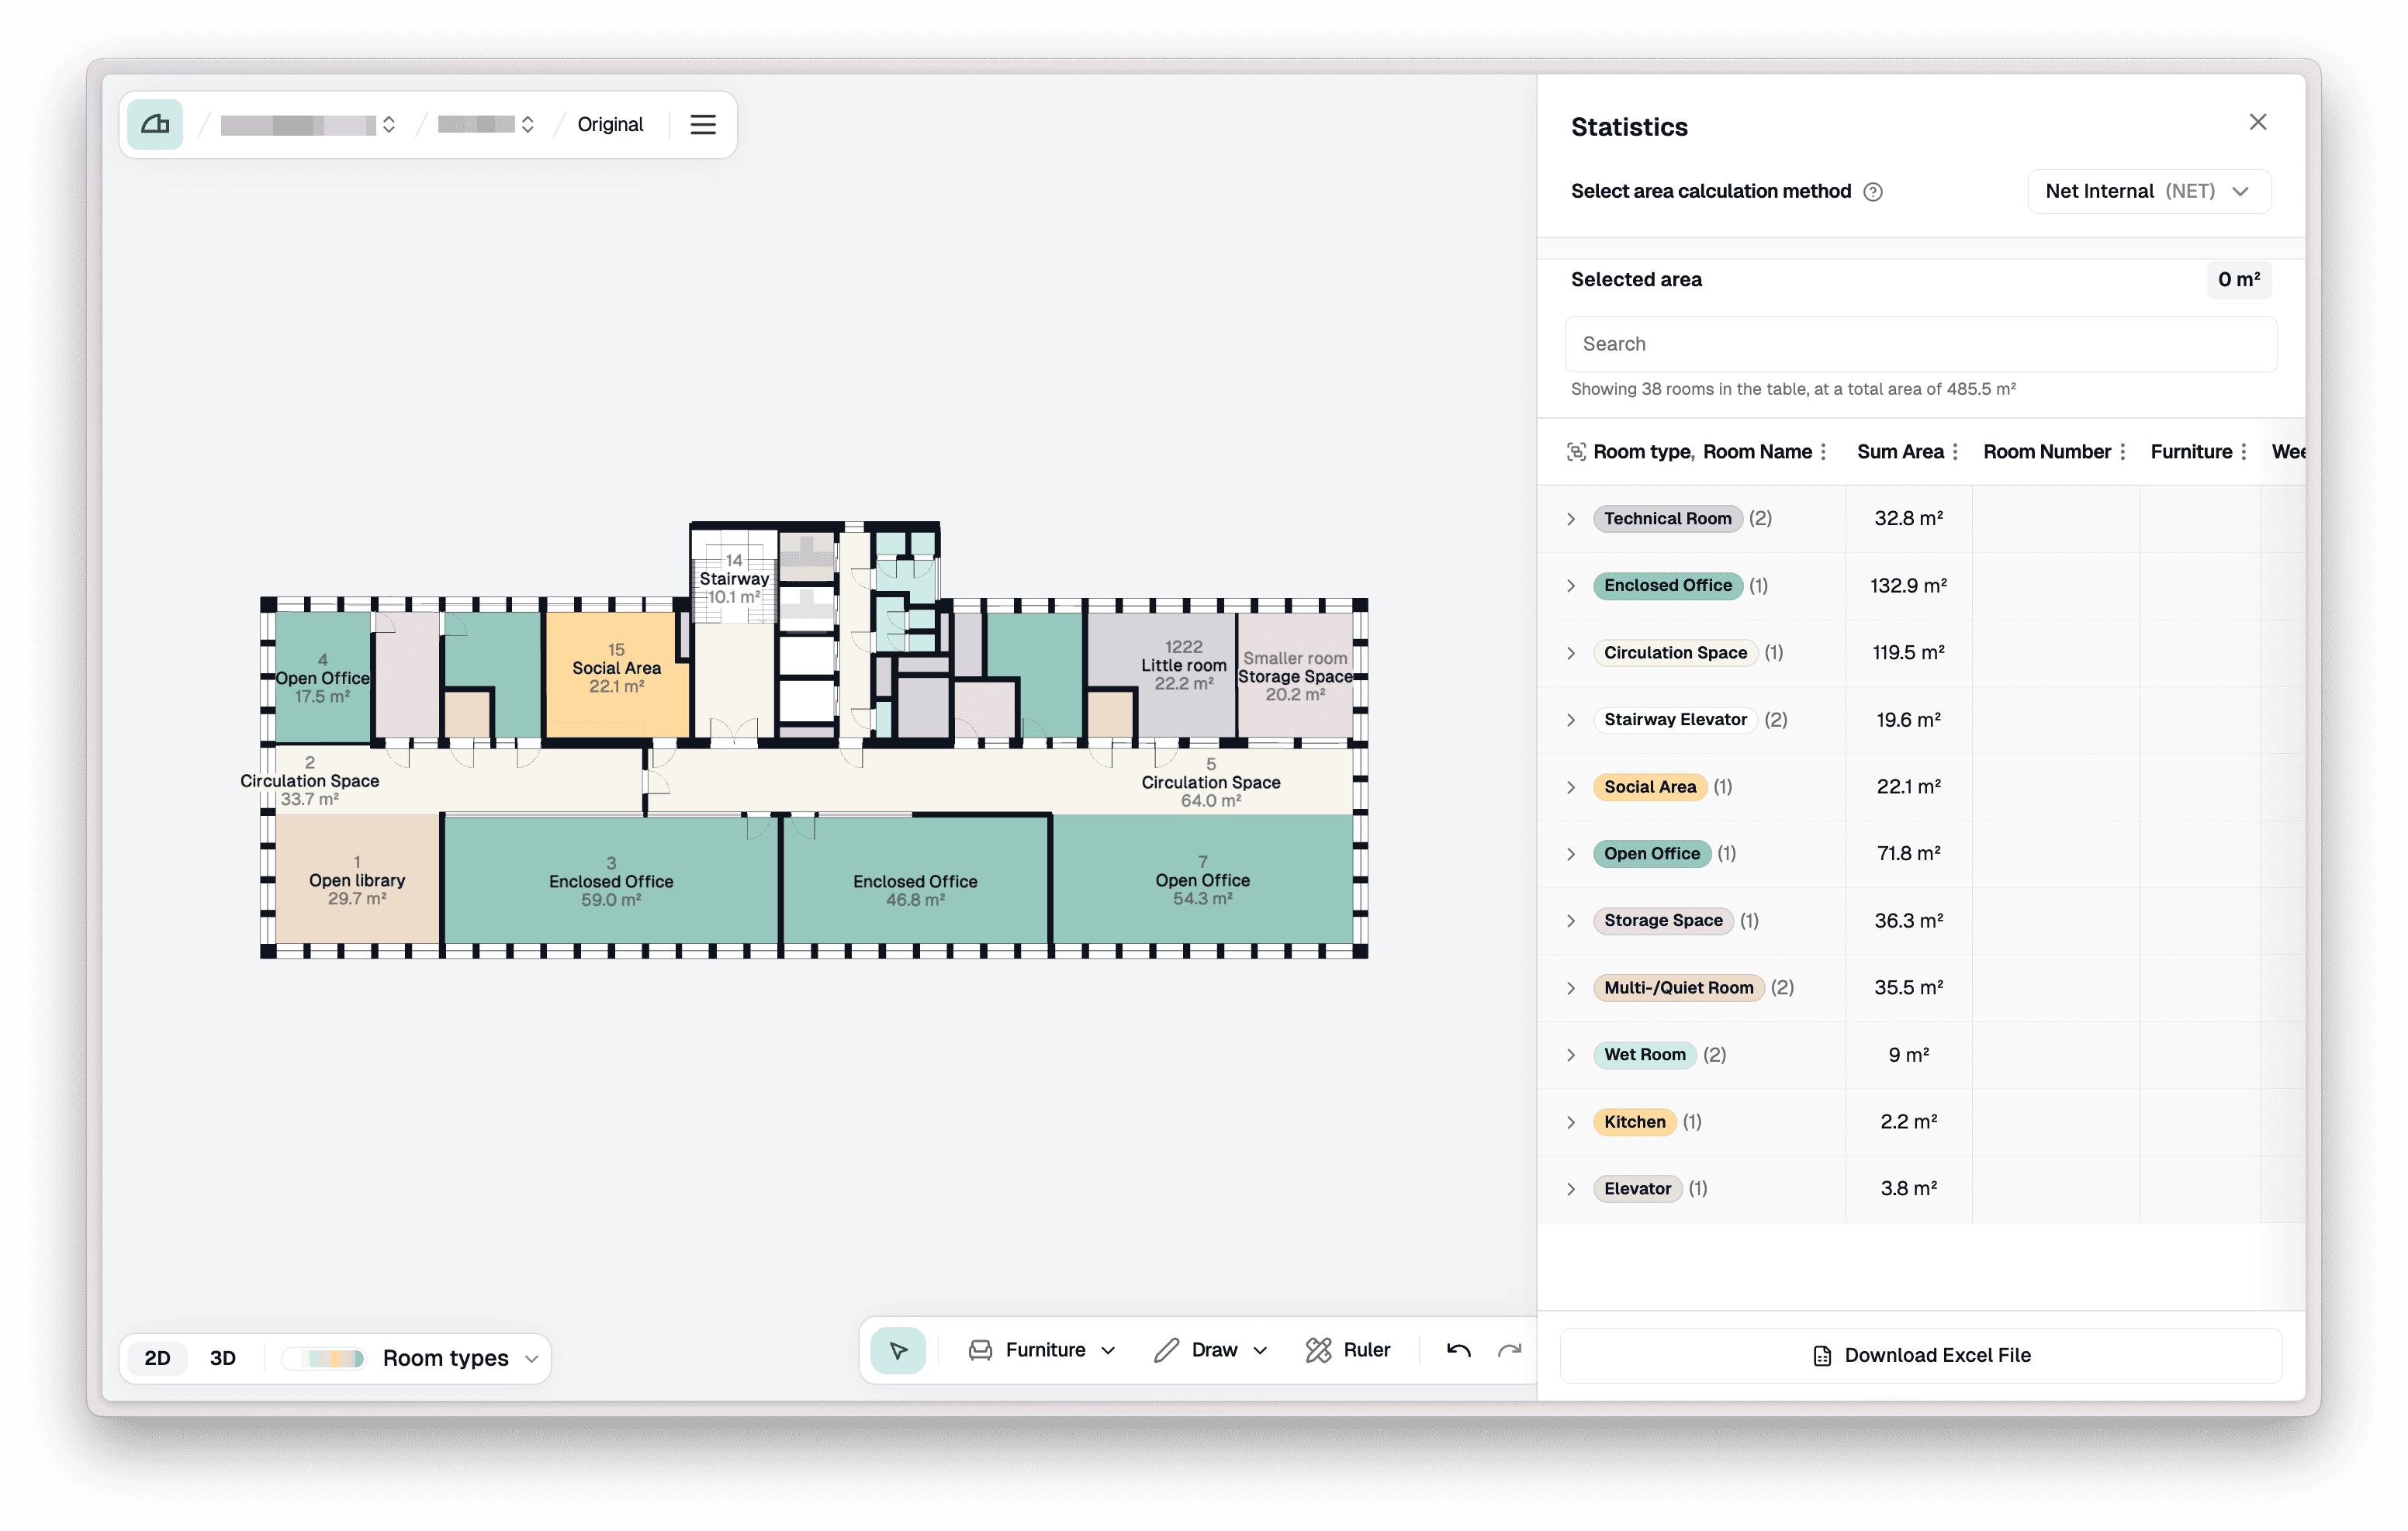
Task: Open the Room types color scheme dropdown
Action: 460,1358
